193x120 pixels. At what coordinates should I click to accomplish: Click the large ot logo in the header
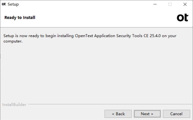(x=182, y=18)
